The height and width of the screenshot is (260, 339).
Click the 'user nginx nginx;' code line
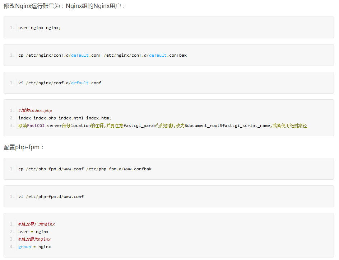[x=40, y=28]
